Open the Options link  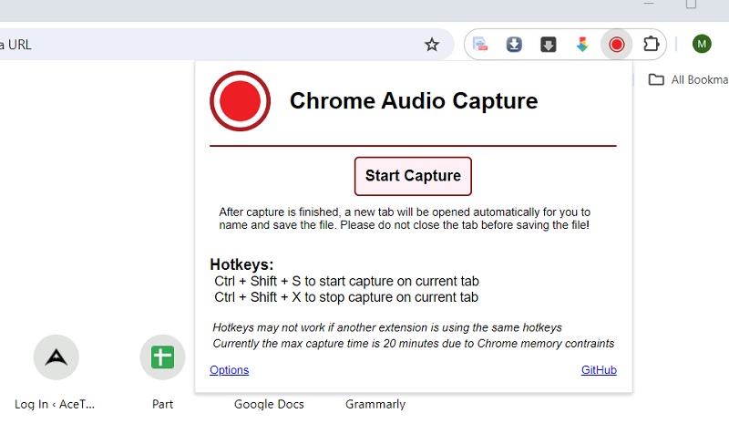(x=230, y=370)
